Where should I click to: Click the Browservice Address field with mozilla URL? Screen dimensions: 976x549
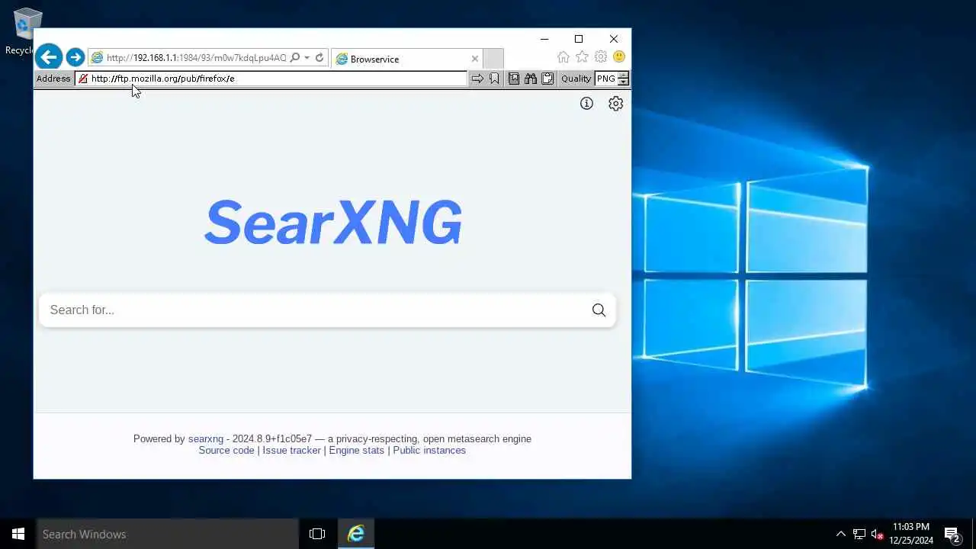tap(271, 79)
